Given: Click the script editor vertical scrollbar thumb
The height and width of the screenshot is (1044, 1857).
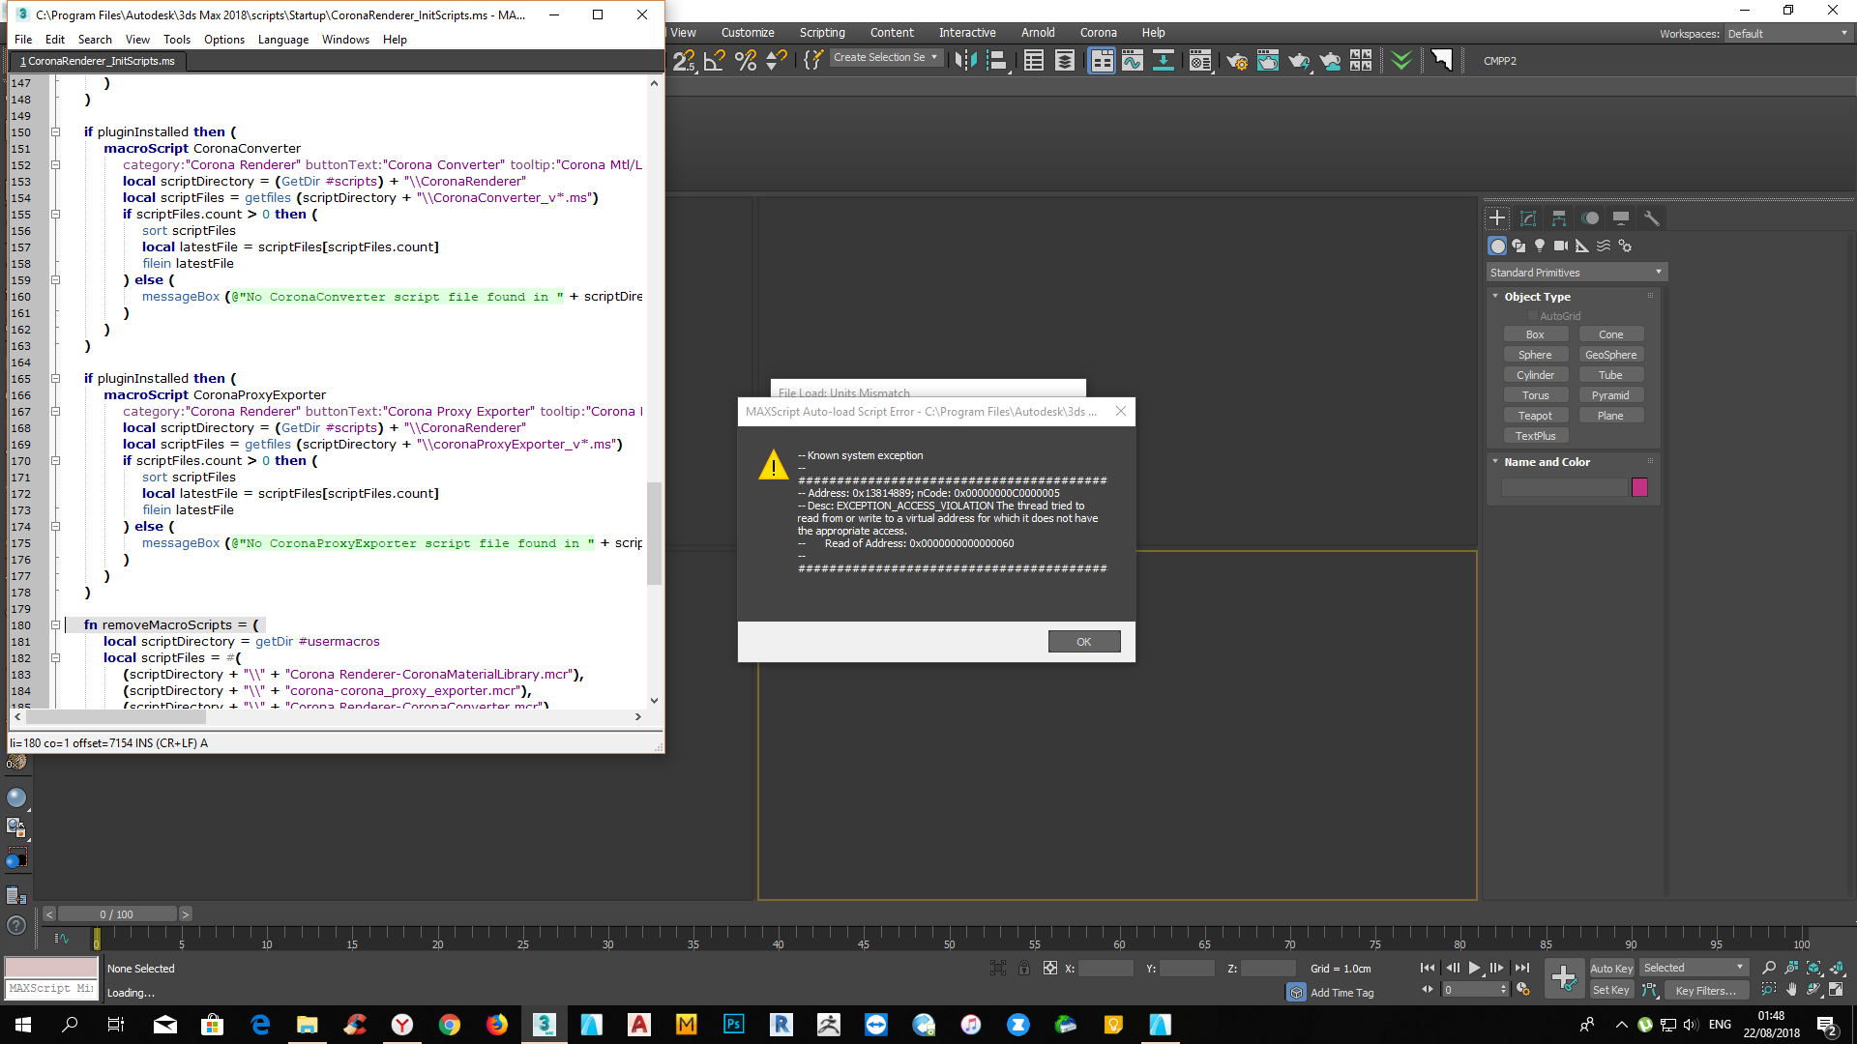Looking at the screenshot, I should click(655, 534).
